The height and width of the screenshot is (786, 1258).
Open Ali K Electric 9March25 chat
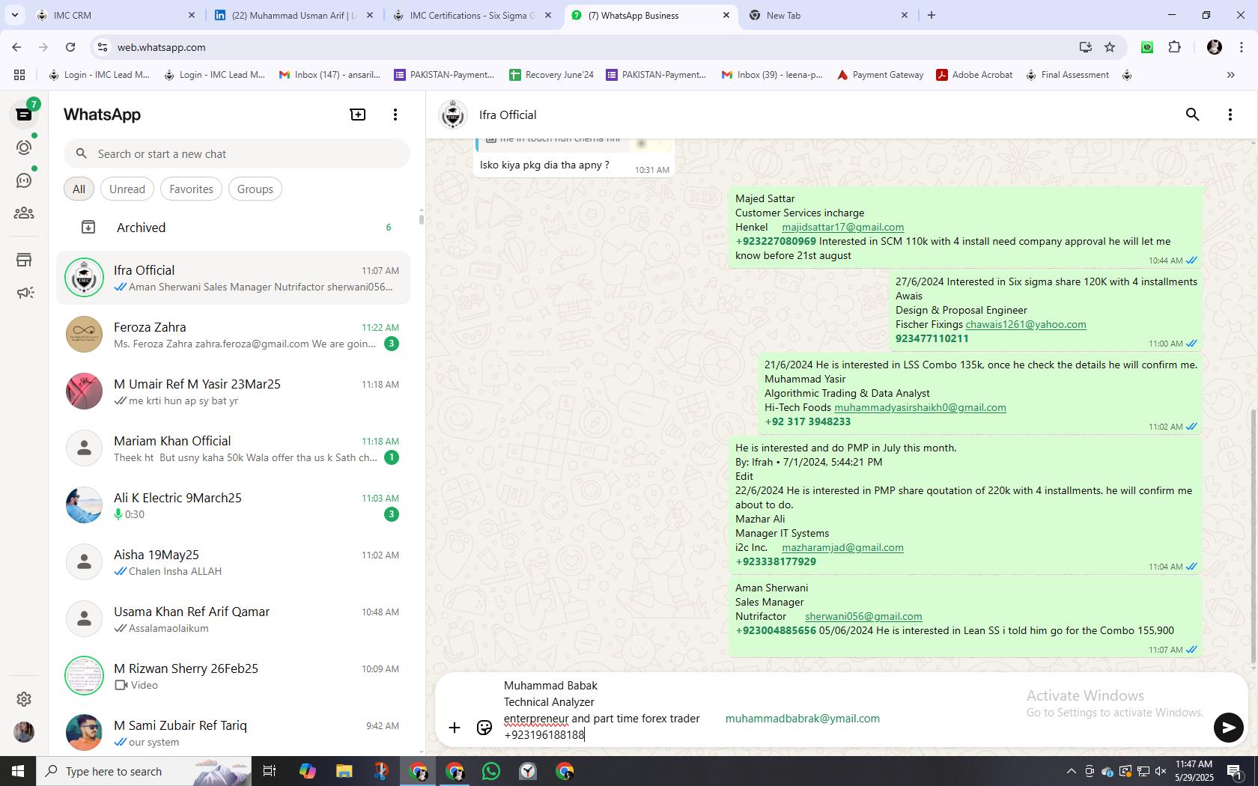234,505
